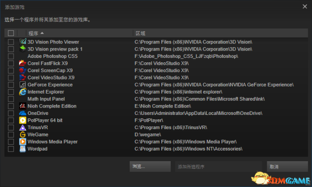312x187 pixels.
Task: Open the 浏览... browse button
Action: pos(150,167)
